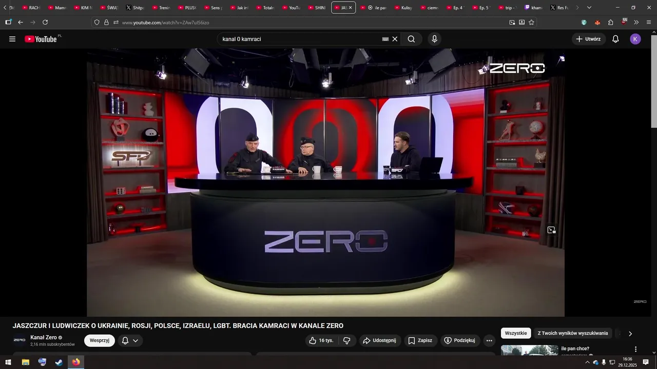This screenshot has height=369, width=657.
Task: Open the on-screen keyboard icon in search
Action: (385, 39)
